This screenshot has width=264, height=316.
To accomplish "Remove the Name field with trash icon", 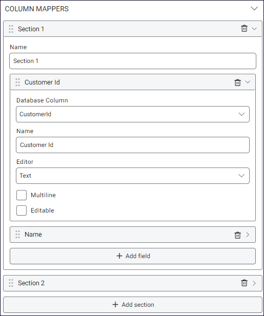I will tap(237, 235).
